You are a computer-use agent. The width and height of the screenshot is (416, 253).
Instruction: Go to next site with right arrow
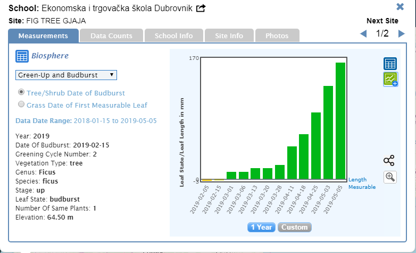[401, 34]
